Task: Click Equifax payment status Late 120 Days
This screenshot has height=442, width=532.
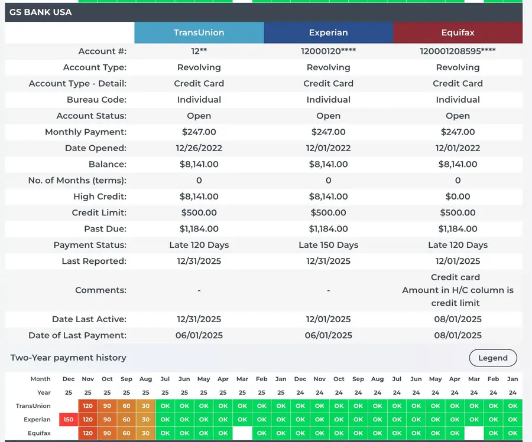Action: tap(458, 245)
